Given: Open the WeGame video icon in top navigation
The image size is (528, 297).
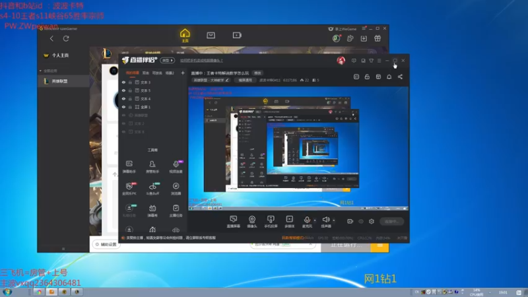Looking at the screenshot, I should click(x=237, y=35).
